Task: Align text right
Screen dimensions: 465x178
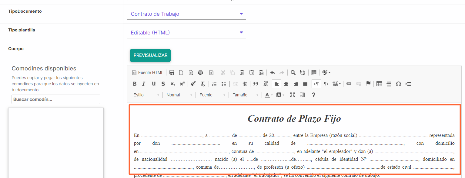Action: click(296, 84)
